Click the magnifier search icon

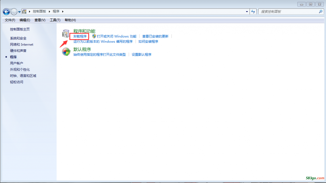321,12
